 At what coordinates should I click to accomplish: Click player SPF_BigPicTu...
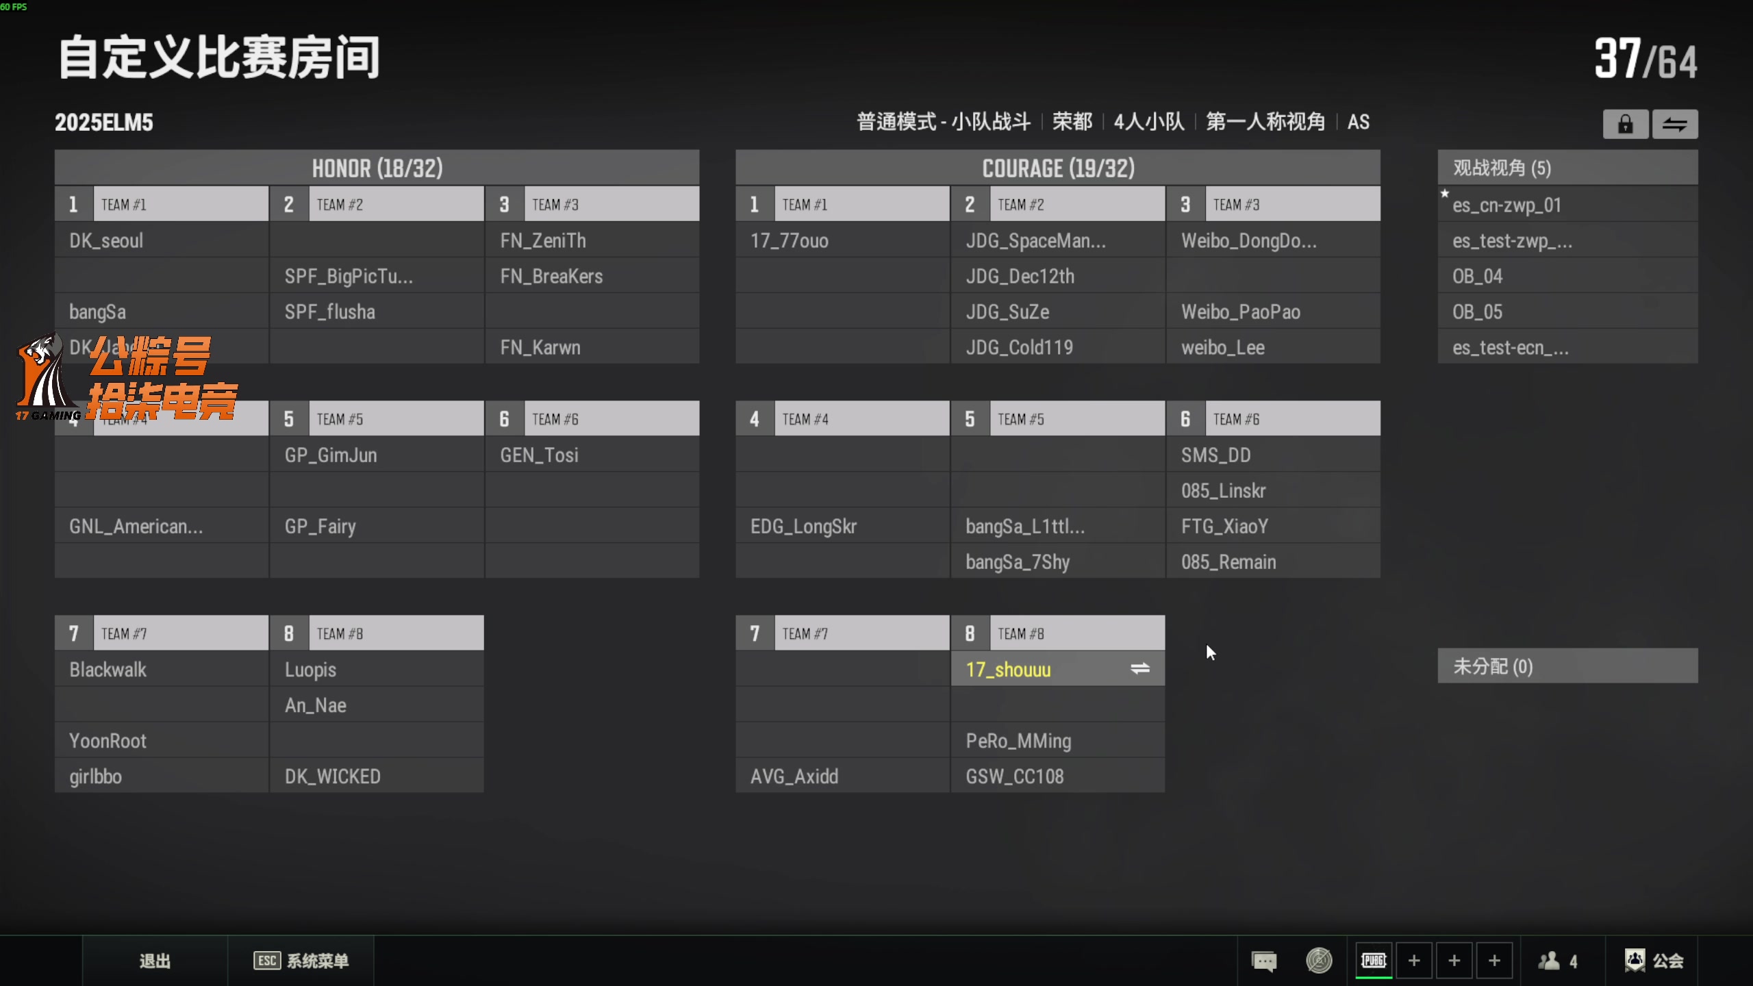pos(377,276)
